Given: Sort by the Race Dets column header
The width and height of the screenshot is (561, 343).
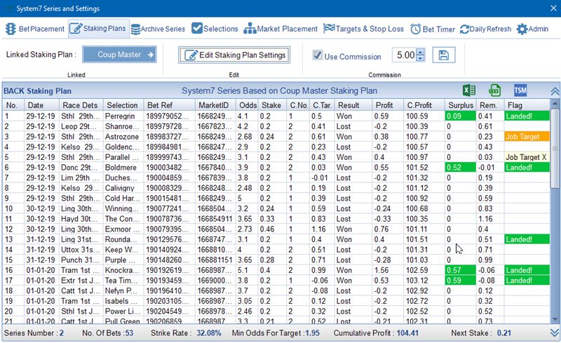Looking at the screenshot, I should pyautogui.click(x=81, y=105).
